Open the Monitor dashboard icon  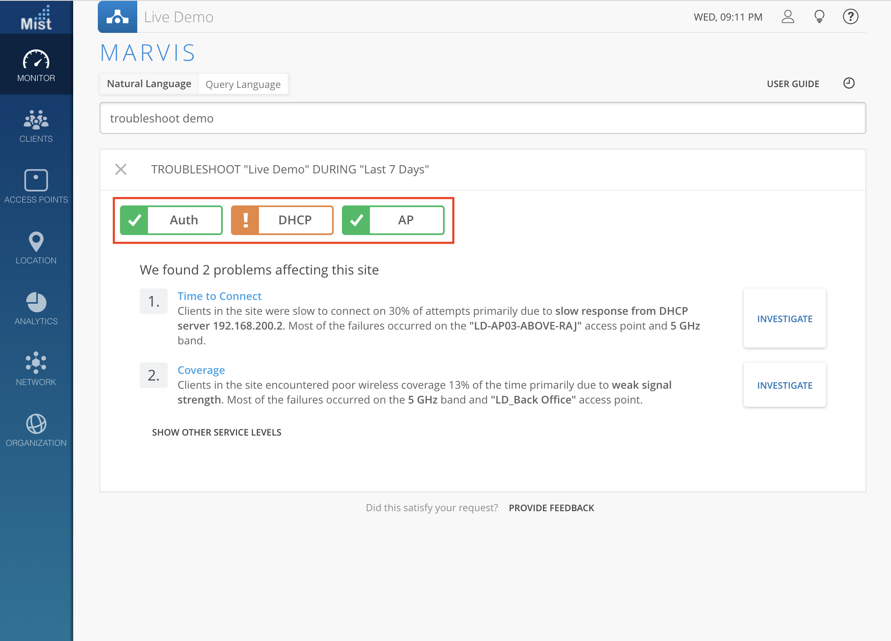(x=36, y=65)
